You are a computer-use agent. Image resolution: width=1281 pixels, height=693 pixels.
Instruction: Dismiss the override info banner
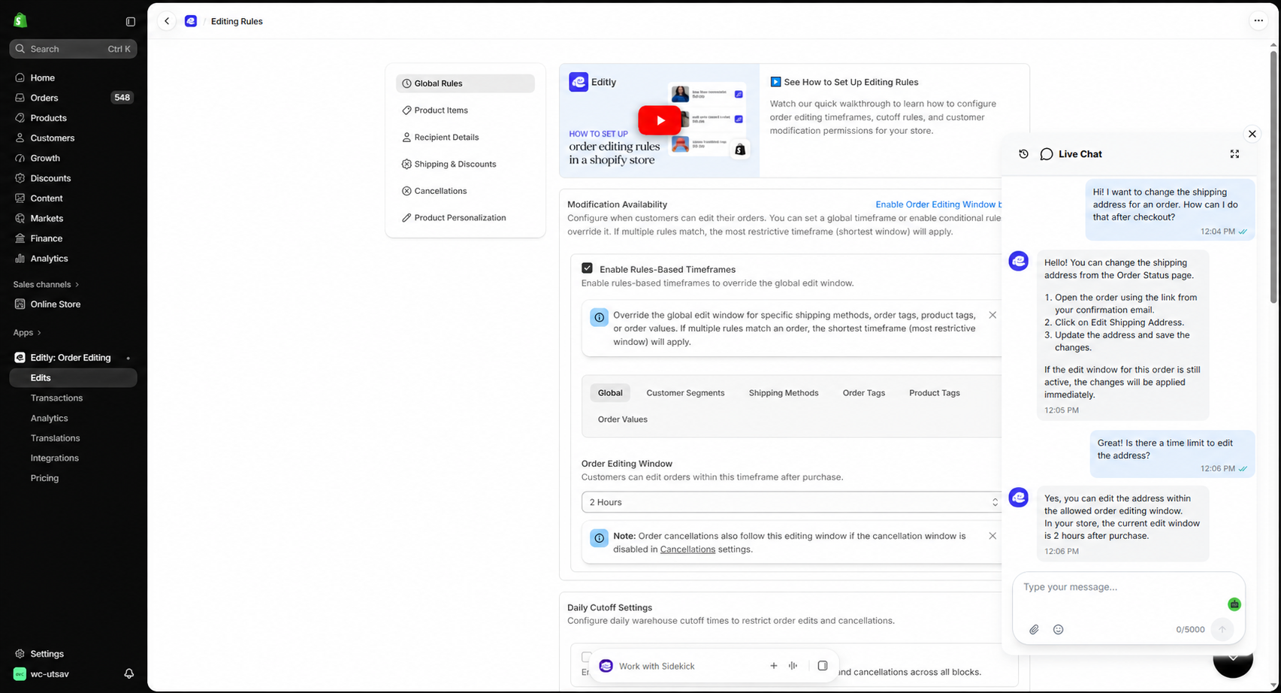[x=992, y=316]
